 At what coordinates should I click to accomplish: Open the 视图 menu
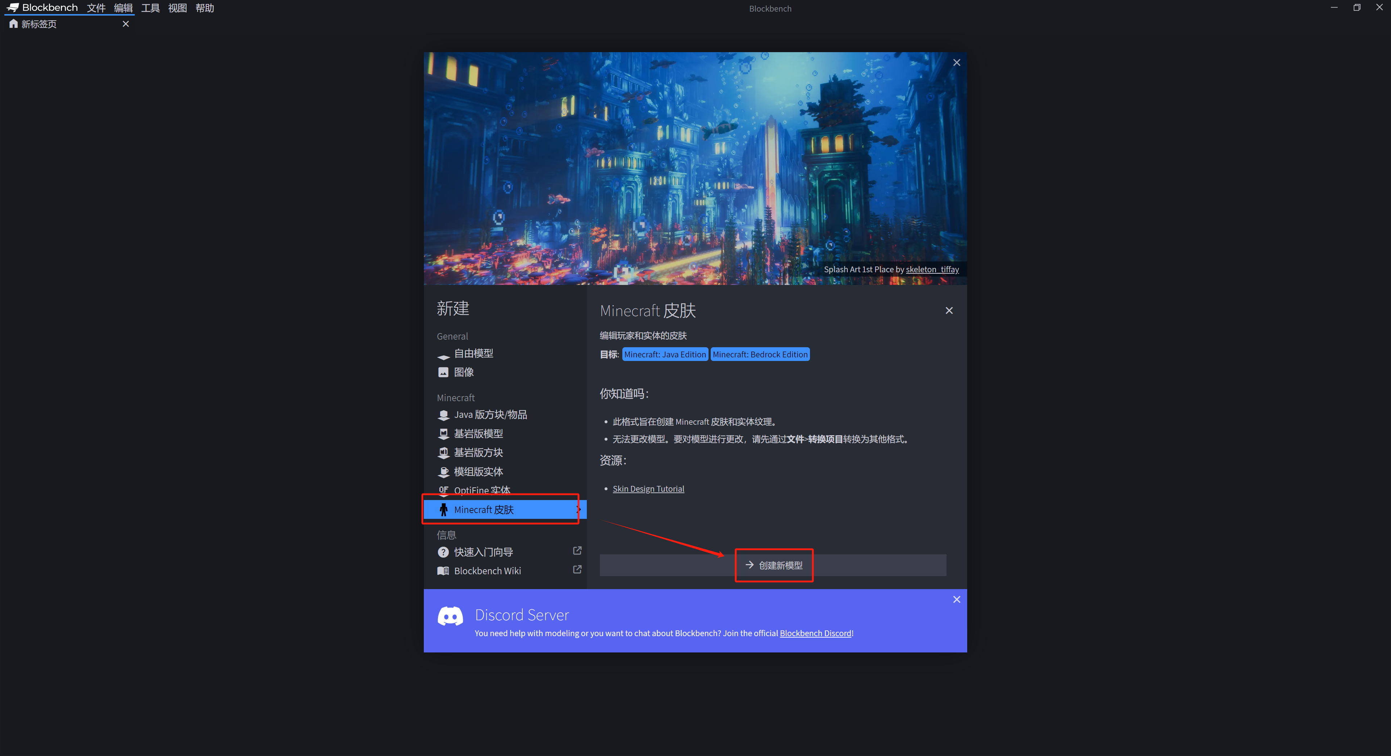177,8
